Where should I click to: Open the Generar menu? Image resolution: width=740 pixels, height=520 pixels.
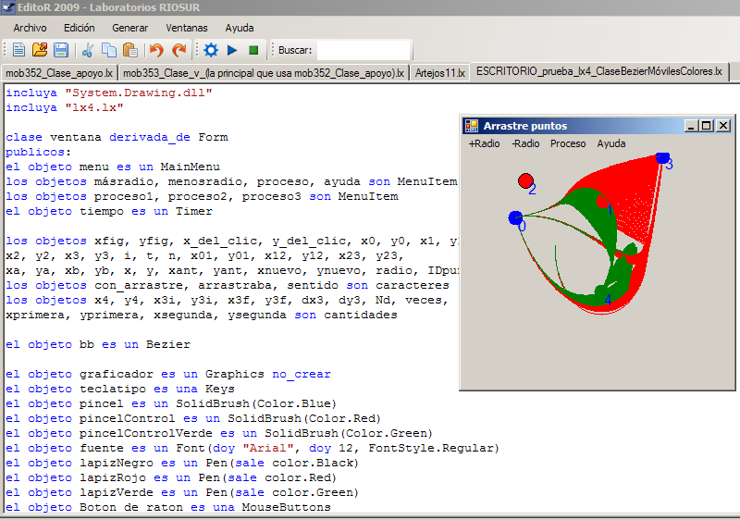(129, 28)
